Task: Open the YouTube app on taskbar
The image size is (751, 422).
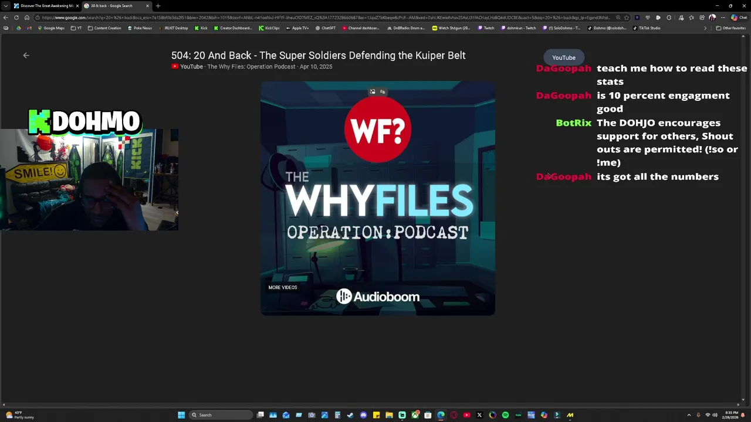Action: coord(467,415)
